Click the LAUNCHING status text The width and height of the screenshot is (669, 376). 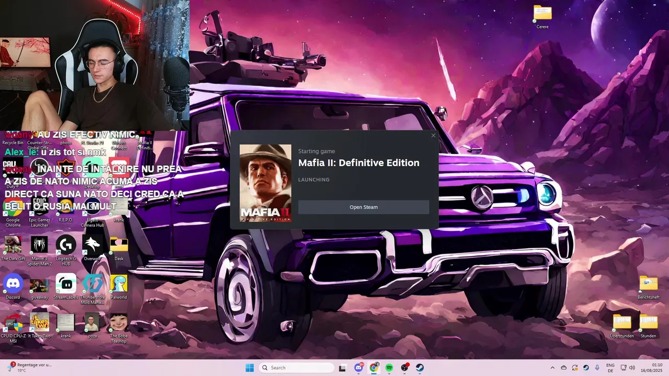(314, 180)
